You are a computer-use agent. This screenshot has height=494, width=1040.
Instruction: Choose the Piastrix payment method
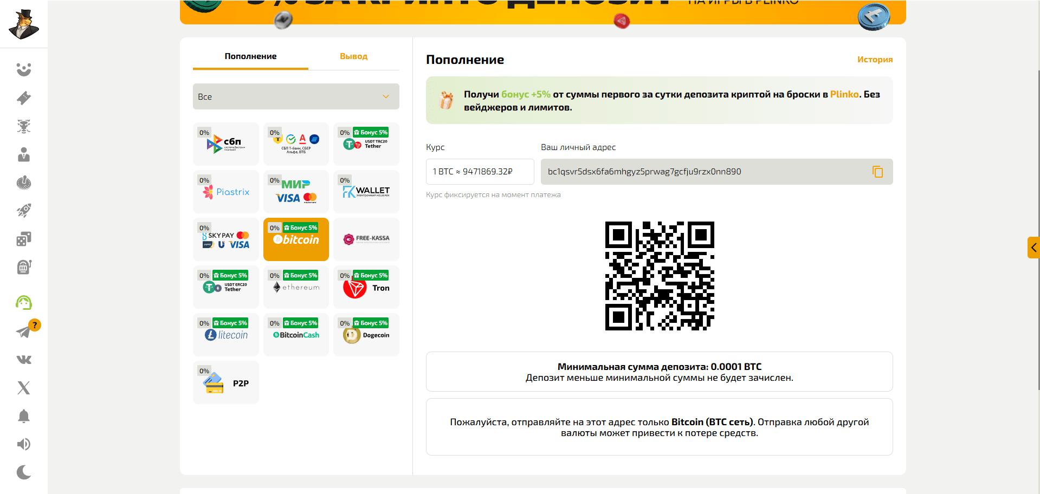coord(226,192)
